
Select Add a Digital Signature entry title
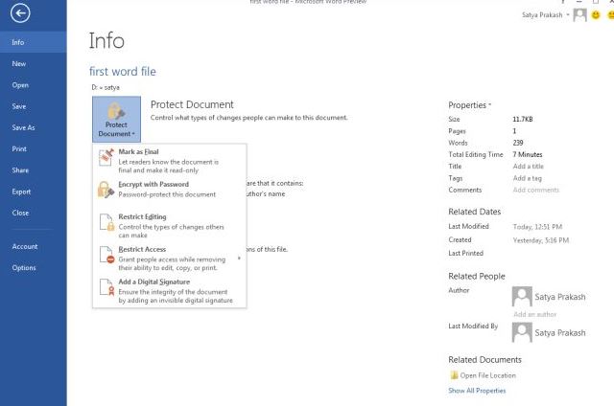click(x=153, y=282)
